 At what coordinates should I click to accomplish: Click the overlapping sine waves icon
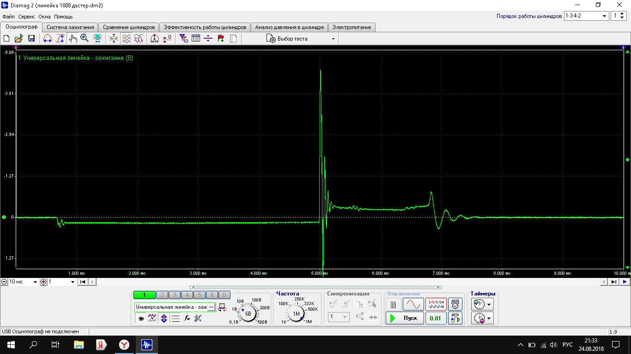pyautogui.click(x=139, y=39)
